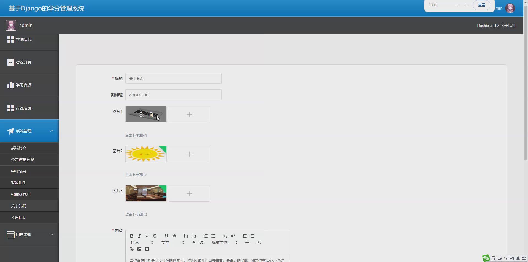The image size is (528, 262).
Task: Open the text alignment dropdown
Action: click(x=247, y=242)
